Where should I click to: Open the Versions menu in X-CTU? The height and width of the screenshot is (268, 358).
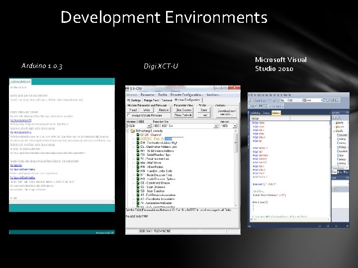(x=213, y=95)
